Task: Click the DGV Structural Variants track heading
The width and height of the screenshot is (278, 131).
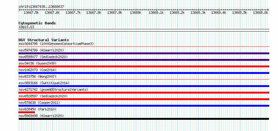Action: [44, 40]
